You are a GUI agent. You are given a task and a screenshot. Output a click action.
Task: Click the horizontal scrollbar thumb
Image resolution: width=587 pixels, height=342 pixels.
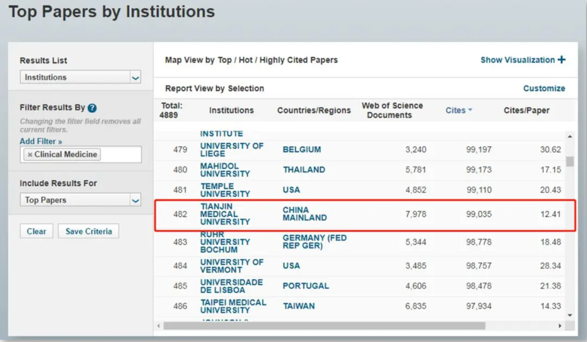tap(324, 326)
